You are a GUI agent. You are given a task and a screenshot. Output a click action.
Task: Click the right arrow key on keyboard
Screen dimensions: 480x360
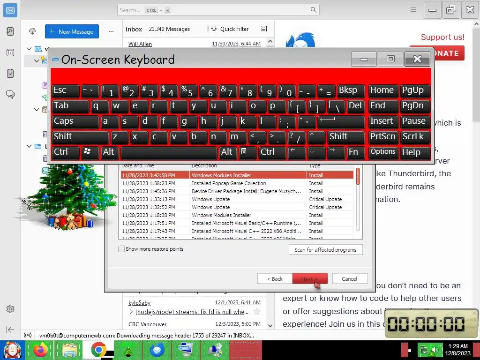336,152
